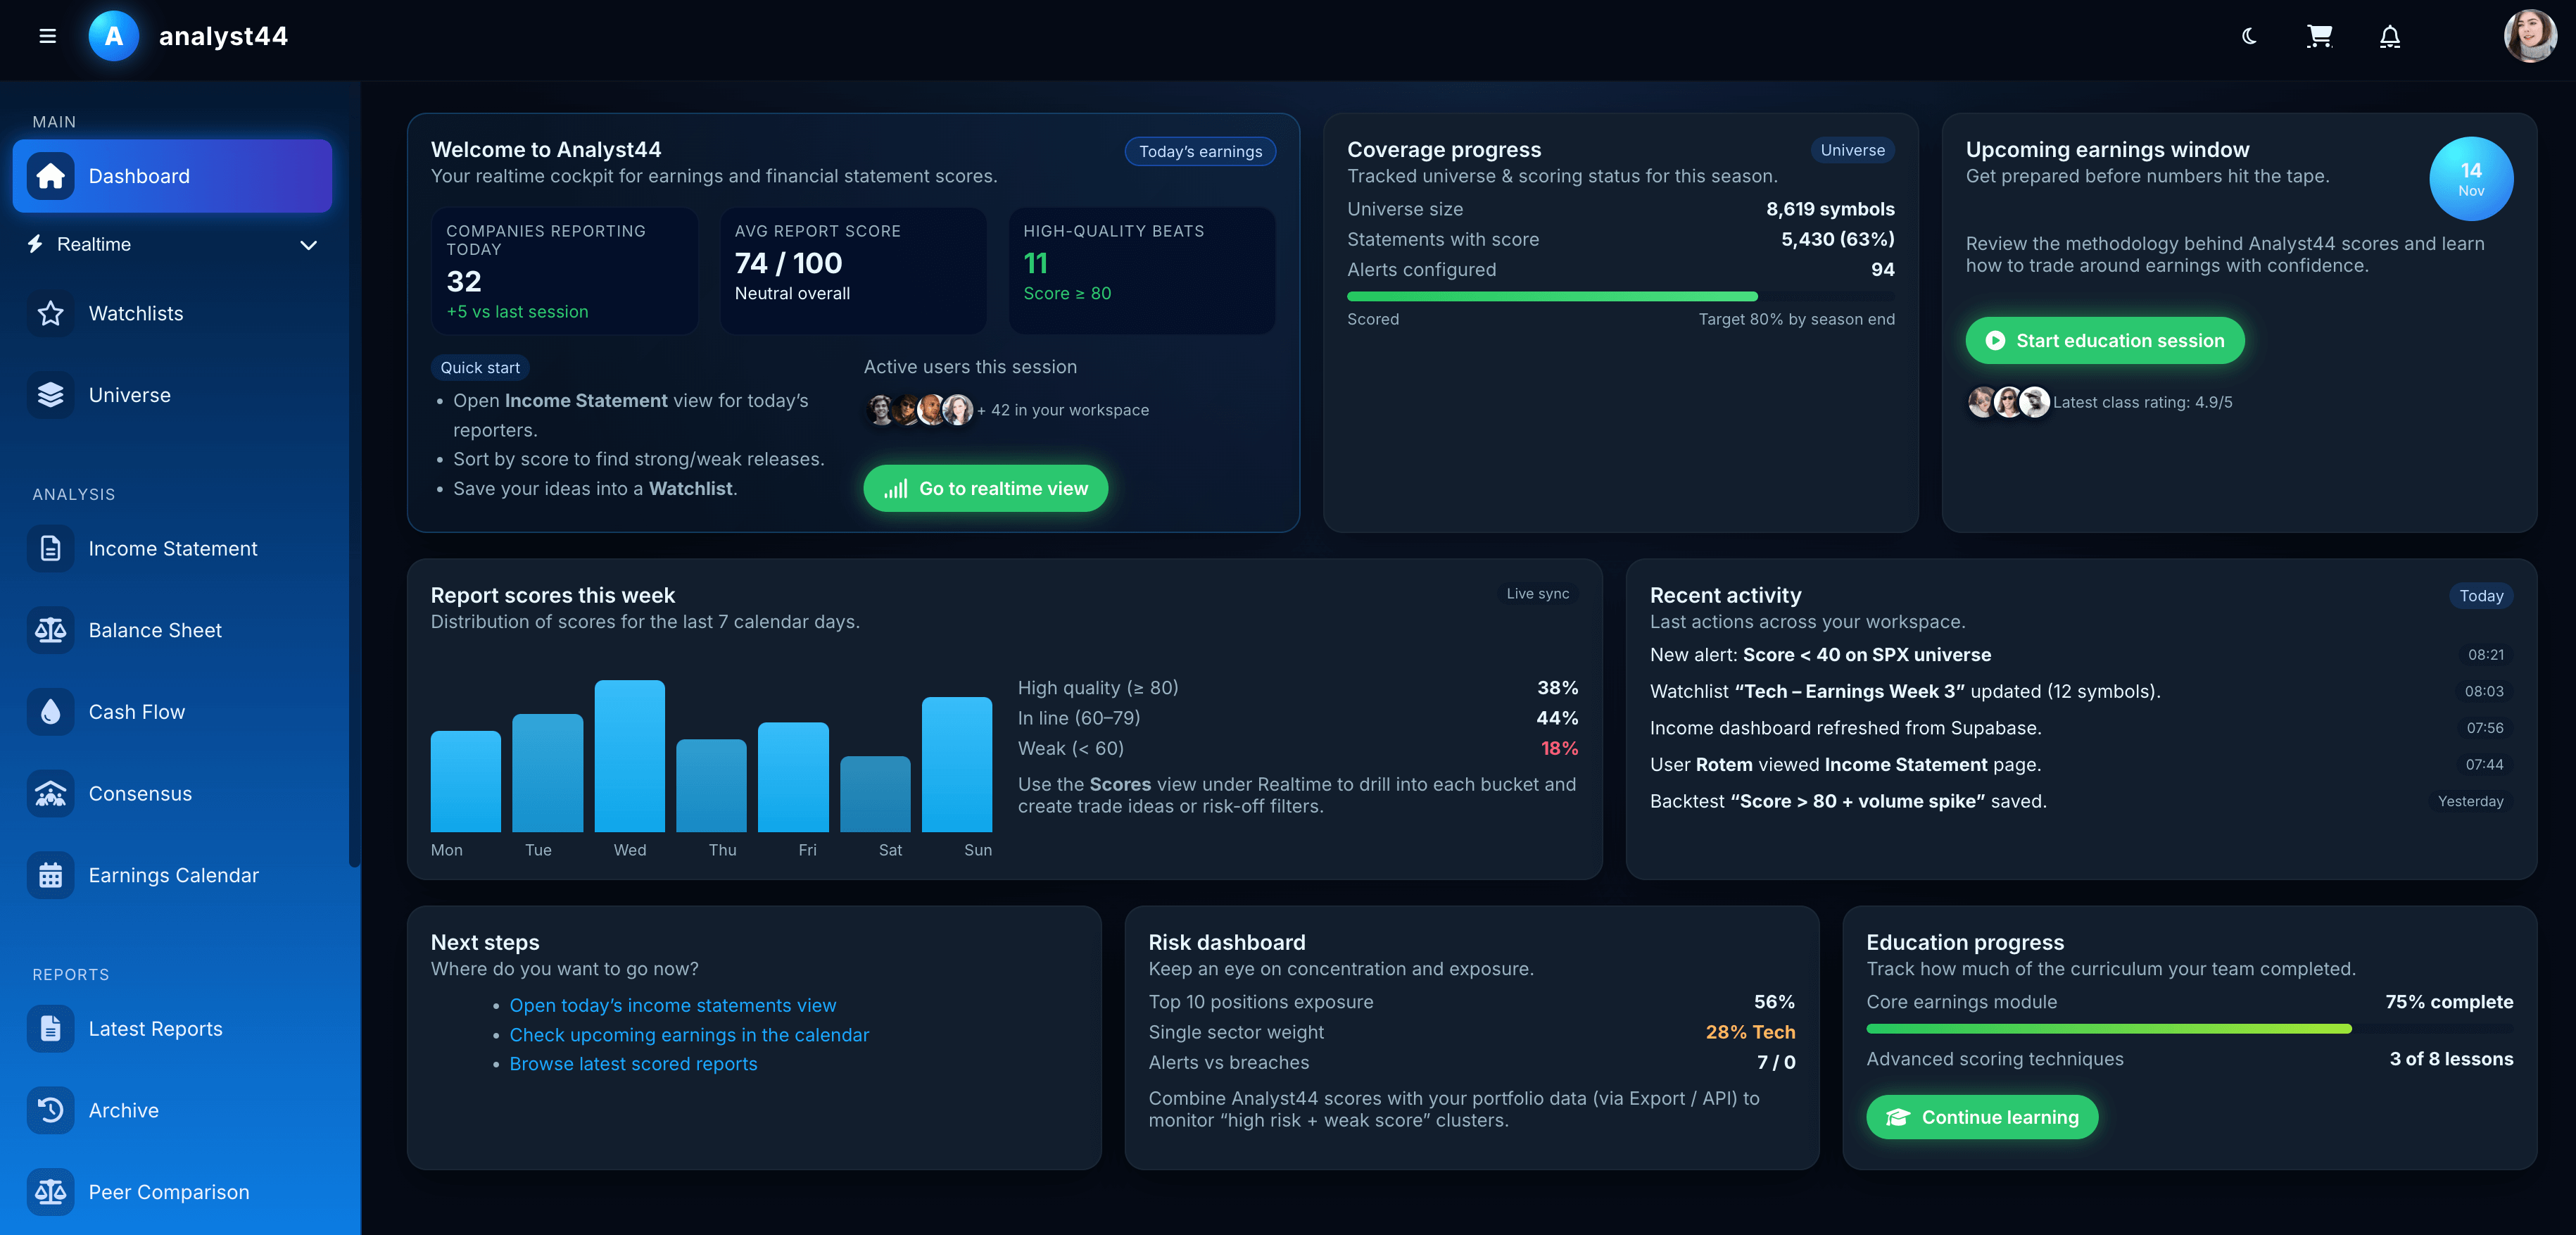
Task: Switch the Recent activity filter to Today
Action: click(x=2481, y=595)
